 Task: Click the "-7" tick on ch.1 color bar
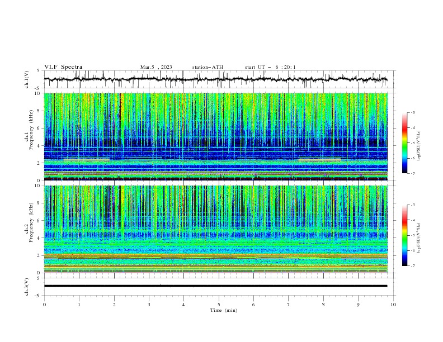[x=412, y=173]
